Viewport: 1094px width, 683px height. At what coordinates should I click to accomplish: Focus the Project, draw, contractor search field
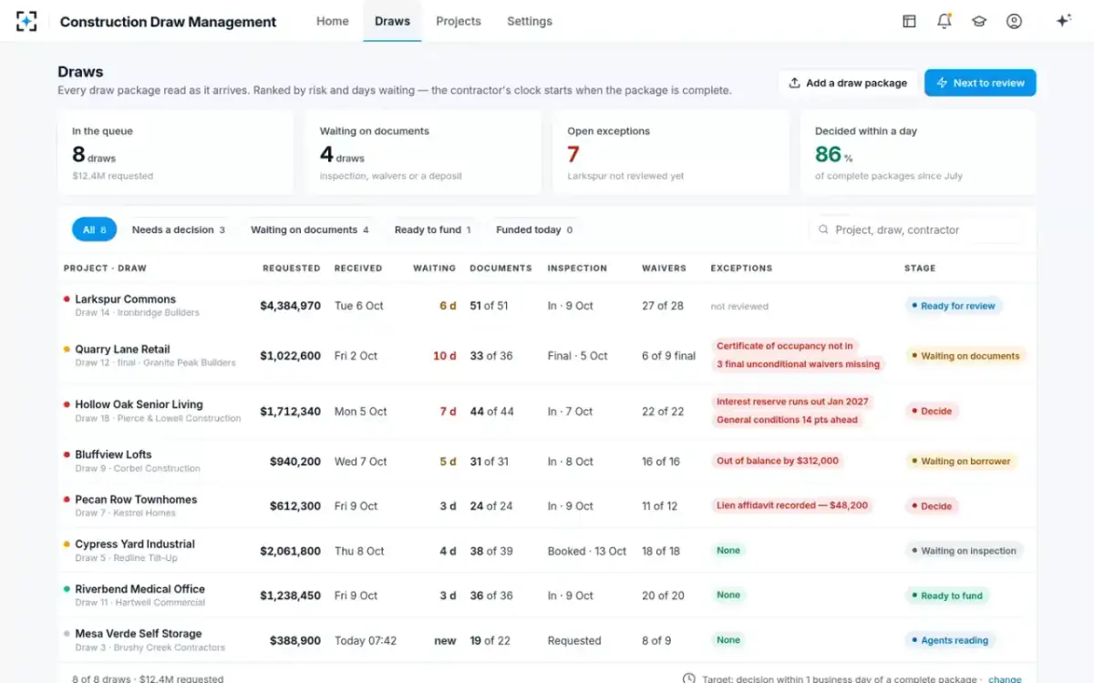(916, 229)
